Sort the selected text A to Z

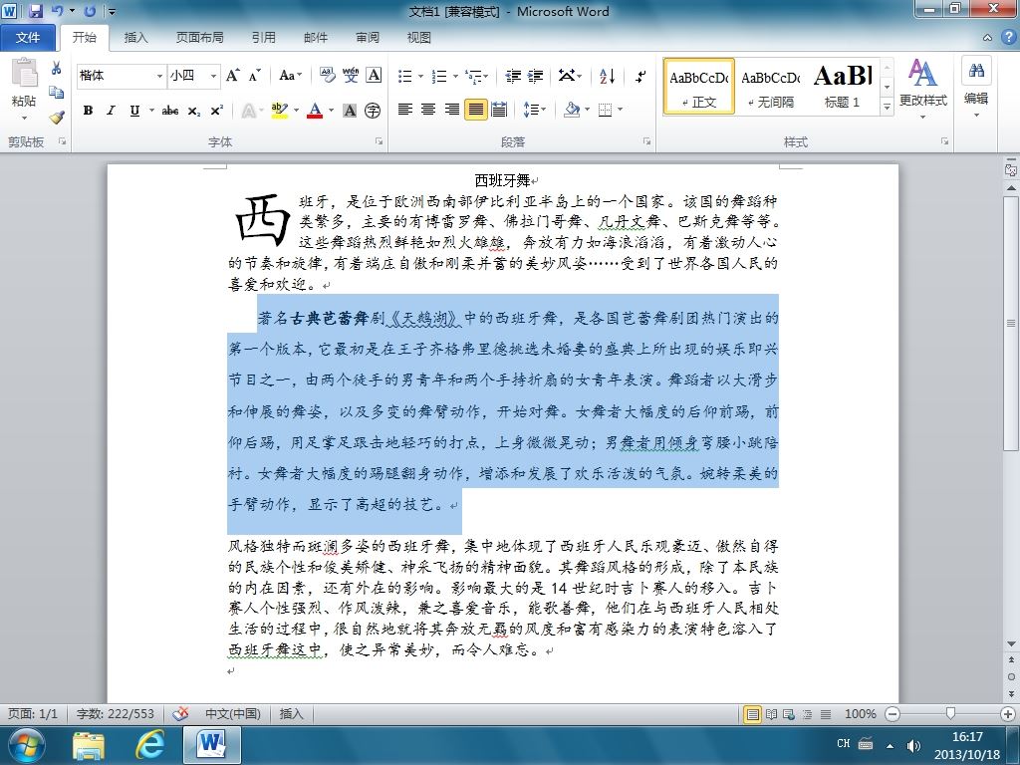pos(607,76)
